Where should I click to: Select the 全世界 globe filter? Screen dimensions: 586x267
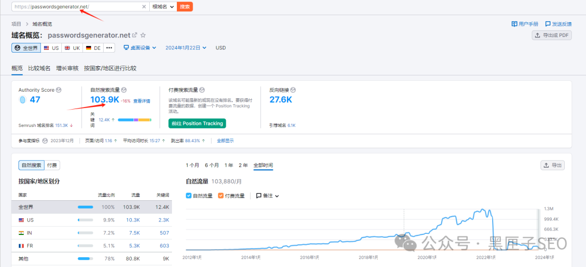pyautogui.click(x=26, y=48)
